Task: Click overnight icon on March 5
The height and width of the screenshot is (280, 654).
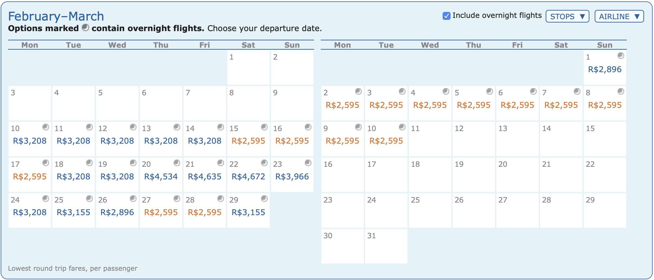Action: pyautogui.click(x=490, y=91)
